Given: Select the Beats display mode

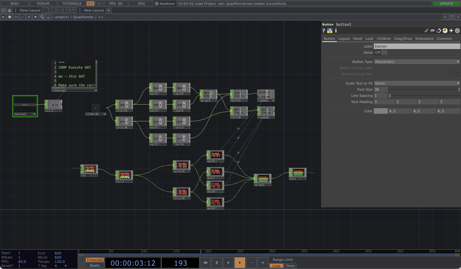Looking at the screenshot, I should tap(95, 265).
